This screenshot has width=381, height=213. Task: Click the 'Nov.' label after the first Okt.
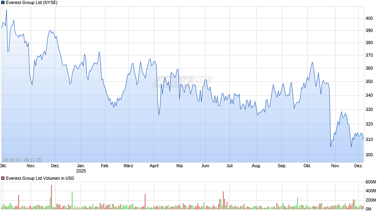(x=31, y=166)
